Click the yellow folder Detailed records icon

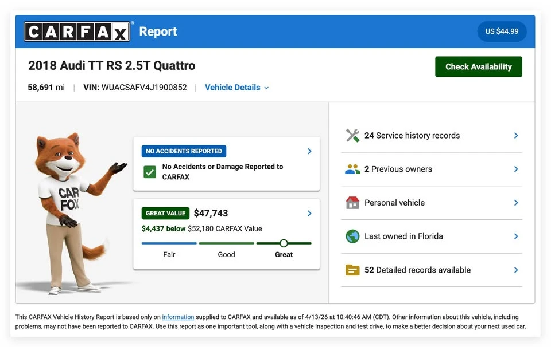[352, 270]
